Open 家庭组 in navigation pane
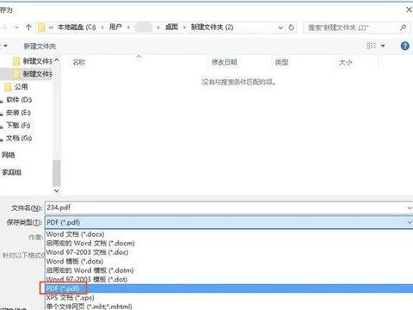Screen dimensions: 413x310 [11, 172]
